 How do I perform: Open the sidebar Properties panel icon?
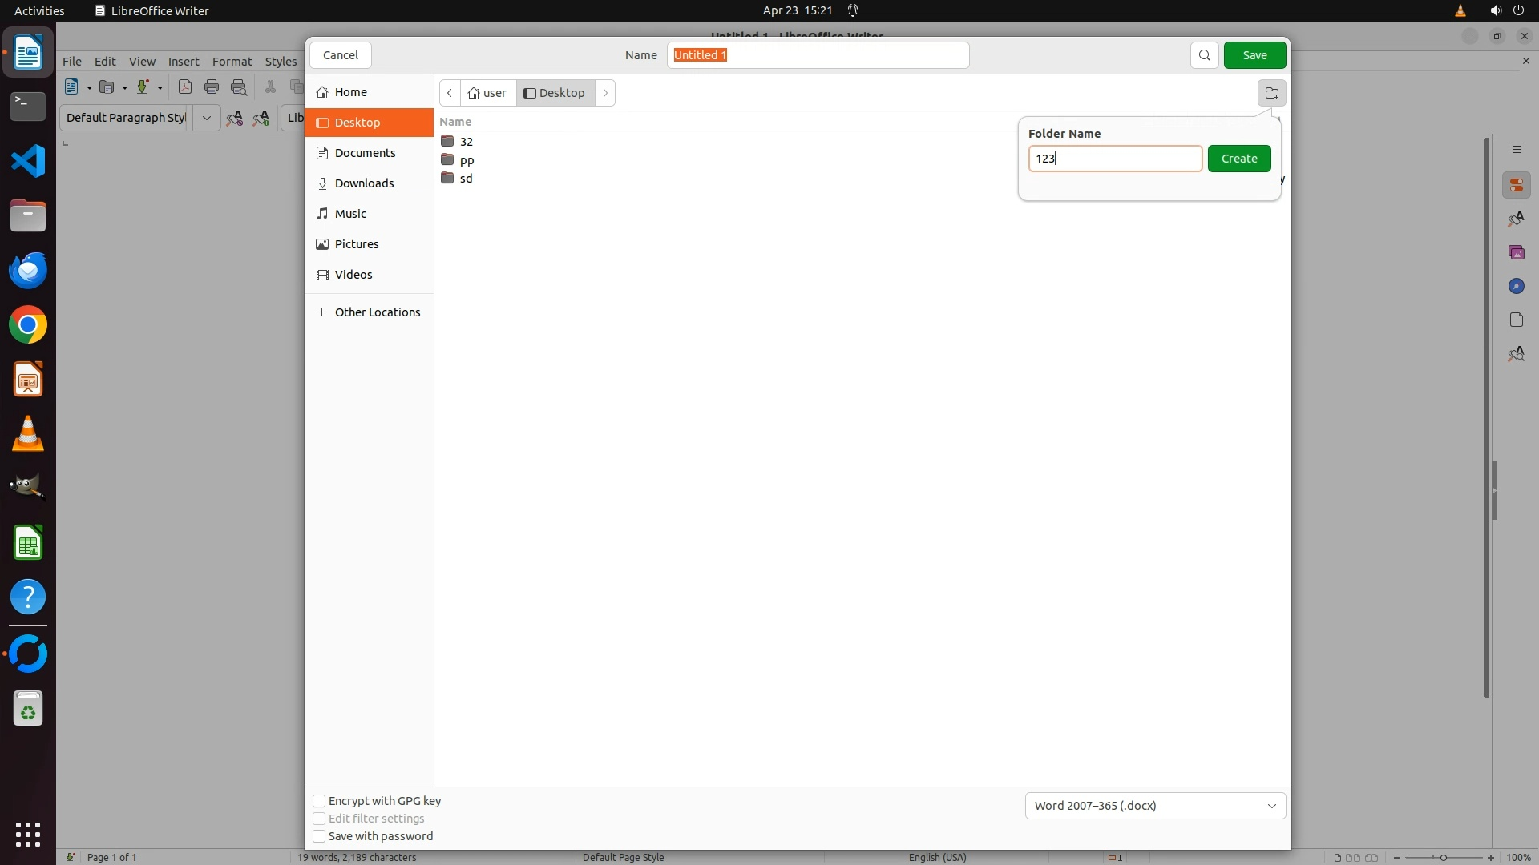point(1516,186)
